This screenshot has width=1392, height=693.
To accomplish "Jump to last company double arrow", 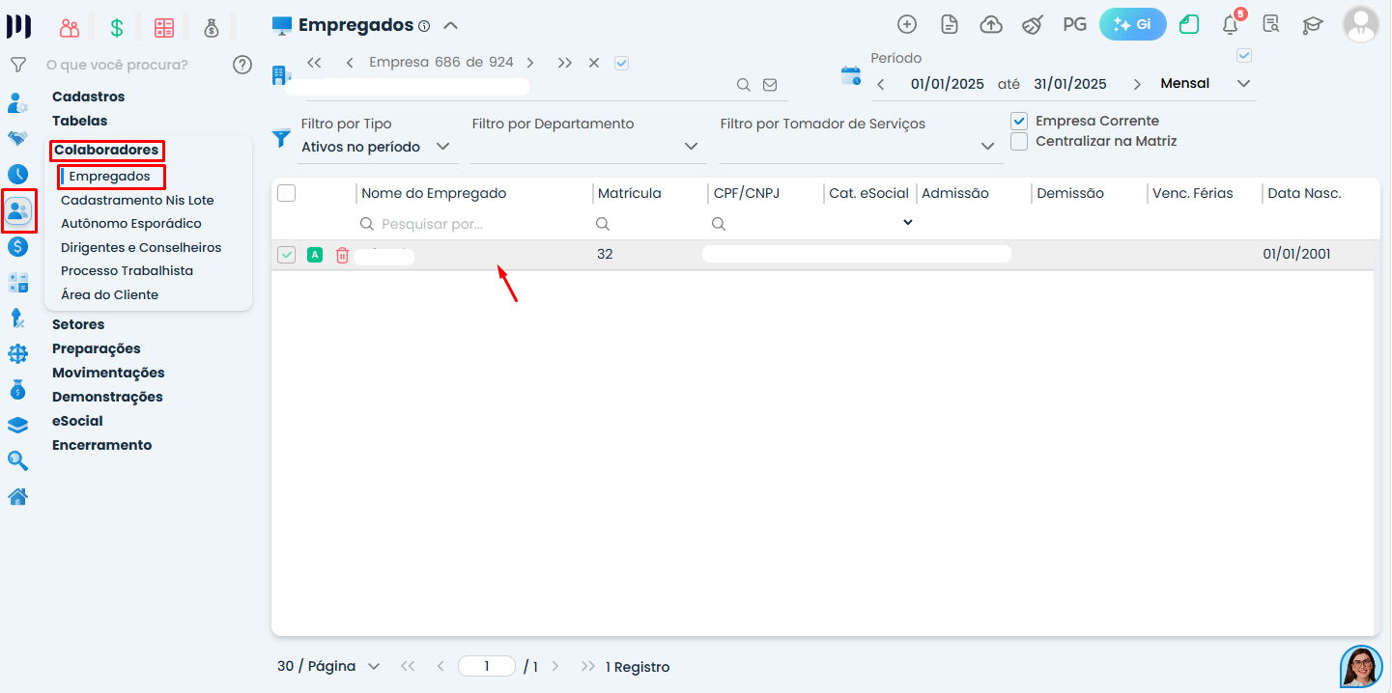I will pos(565,63).
